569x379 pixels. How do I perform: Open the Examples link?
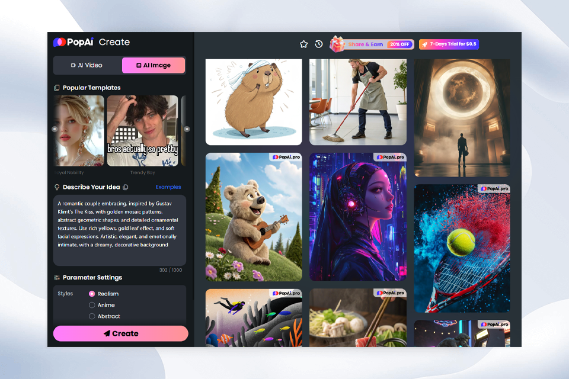pos(168,187)
